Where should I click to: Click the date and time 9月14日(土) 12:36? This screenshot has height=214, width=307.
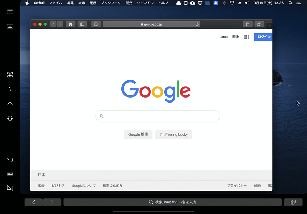tap(268, 3)
